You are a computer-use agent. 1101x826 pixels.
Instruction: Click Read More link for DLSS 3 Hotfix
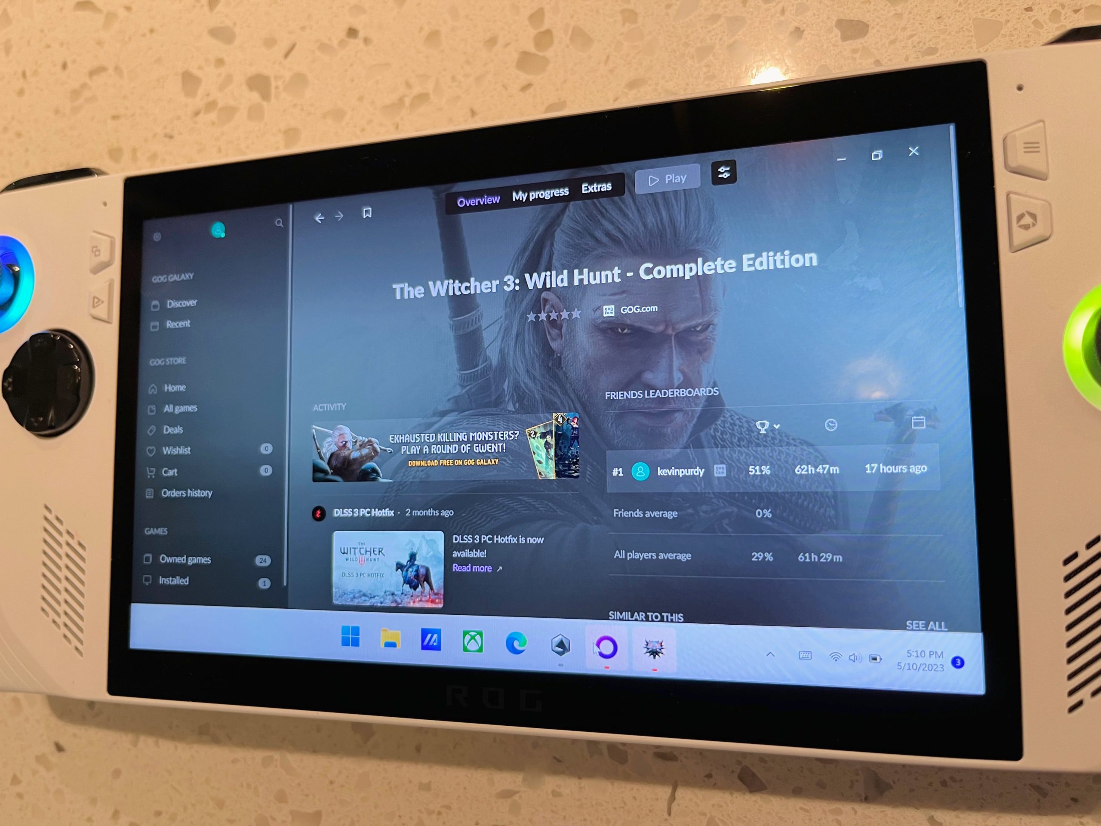click(x=476, y=569)
